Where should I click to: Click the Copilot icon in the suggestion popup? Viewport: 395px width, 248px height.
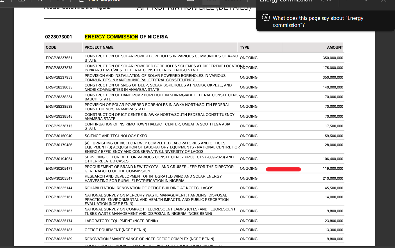[x=266, y=18]
